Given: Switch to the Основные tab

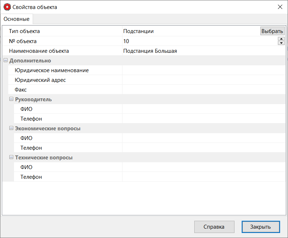Looking at the screenshot, I should (17, 19).
